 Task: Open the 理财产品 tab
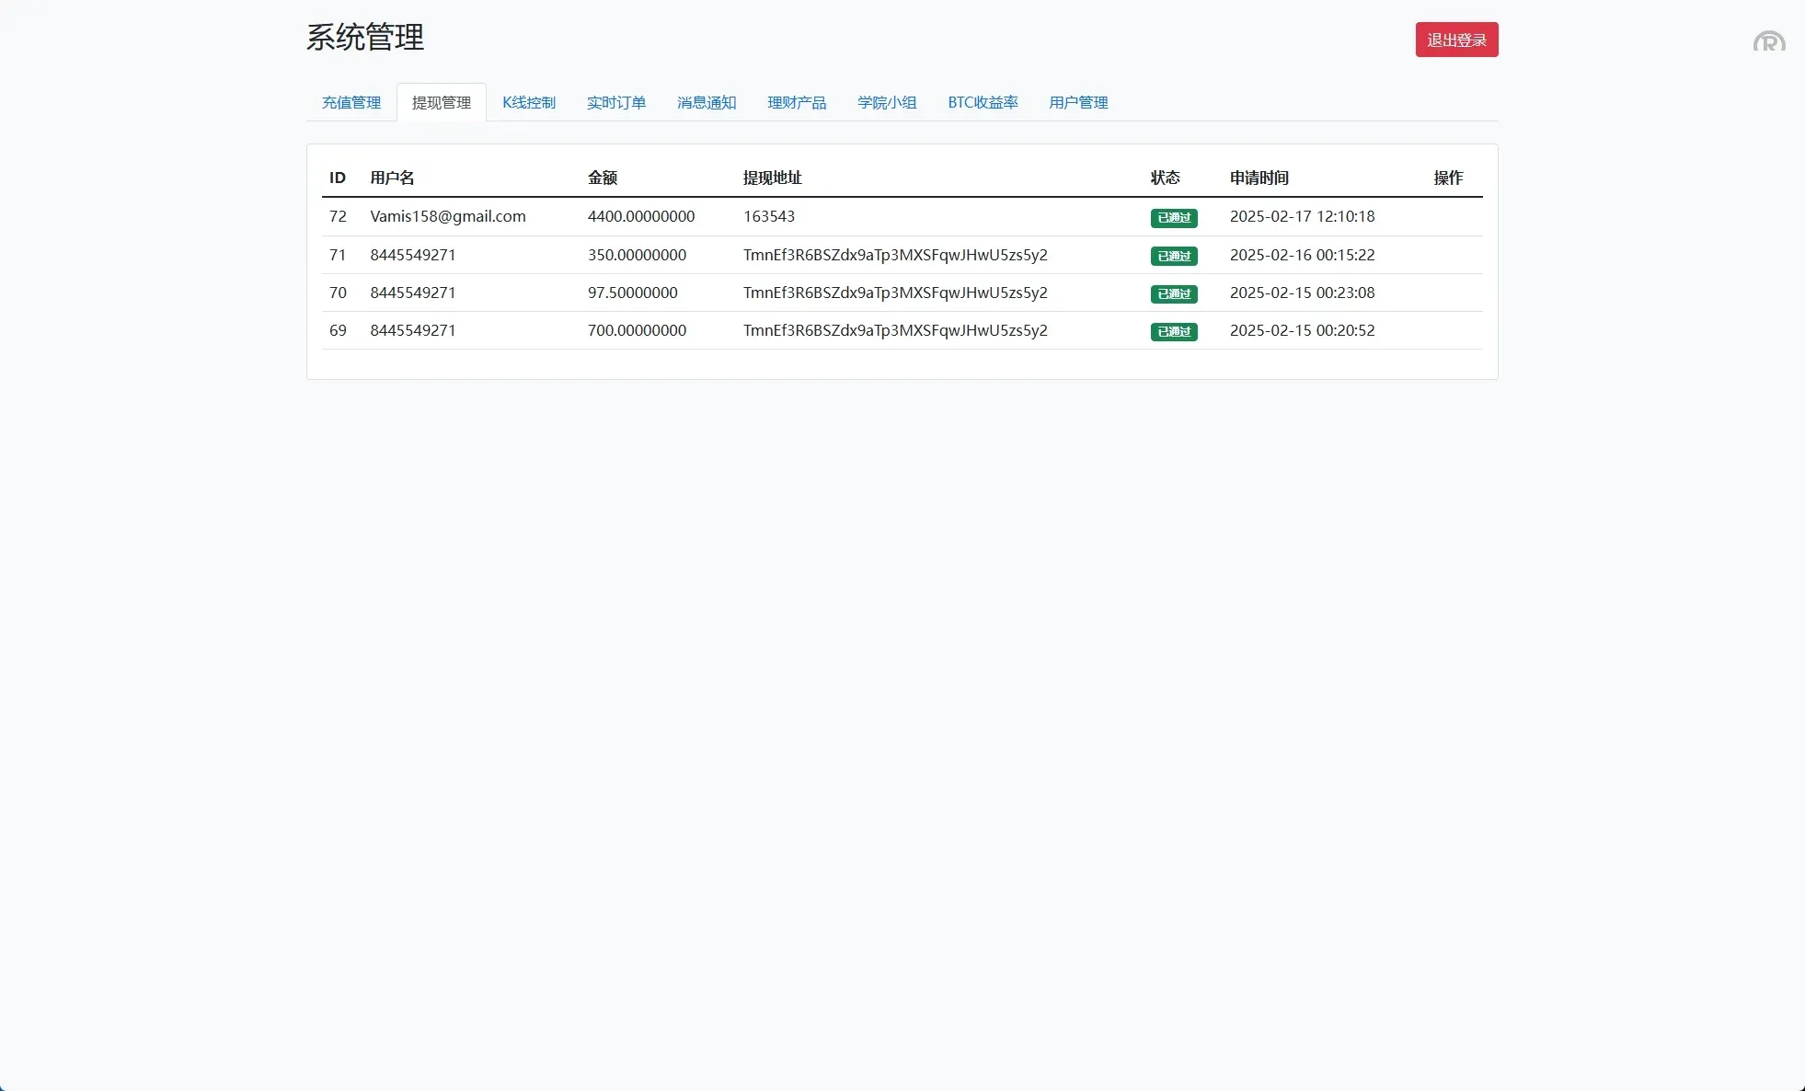pyautogui.click(x=797, y=102)
